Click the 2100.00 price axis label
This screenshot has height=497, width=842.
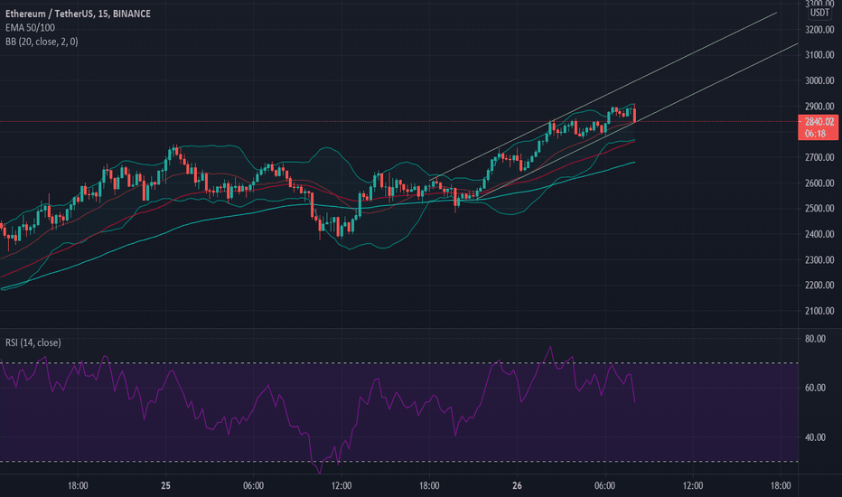(819, 311)
